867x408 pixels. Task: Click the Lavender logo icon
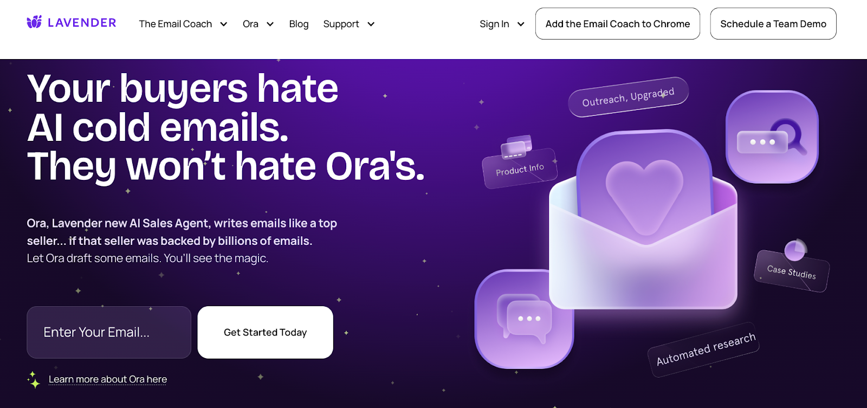click(34, 22)
